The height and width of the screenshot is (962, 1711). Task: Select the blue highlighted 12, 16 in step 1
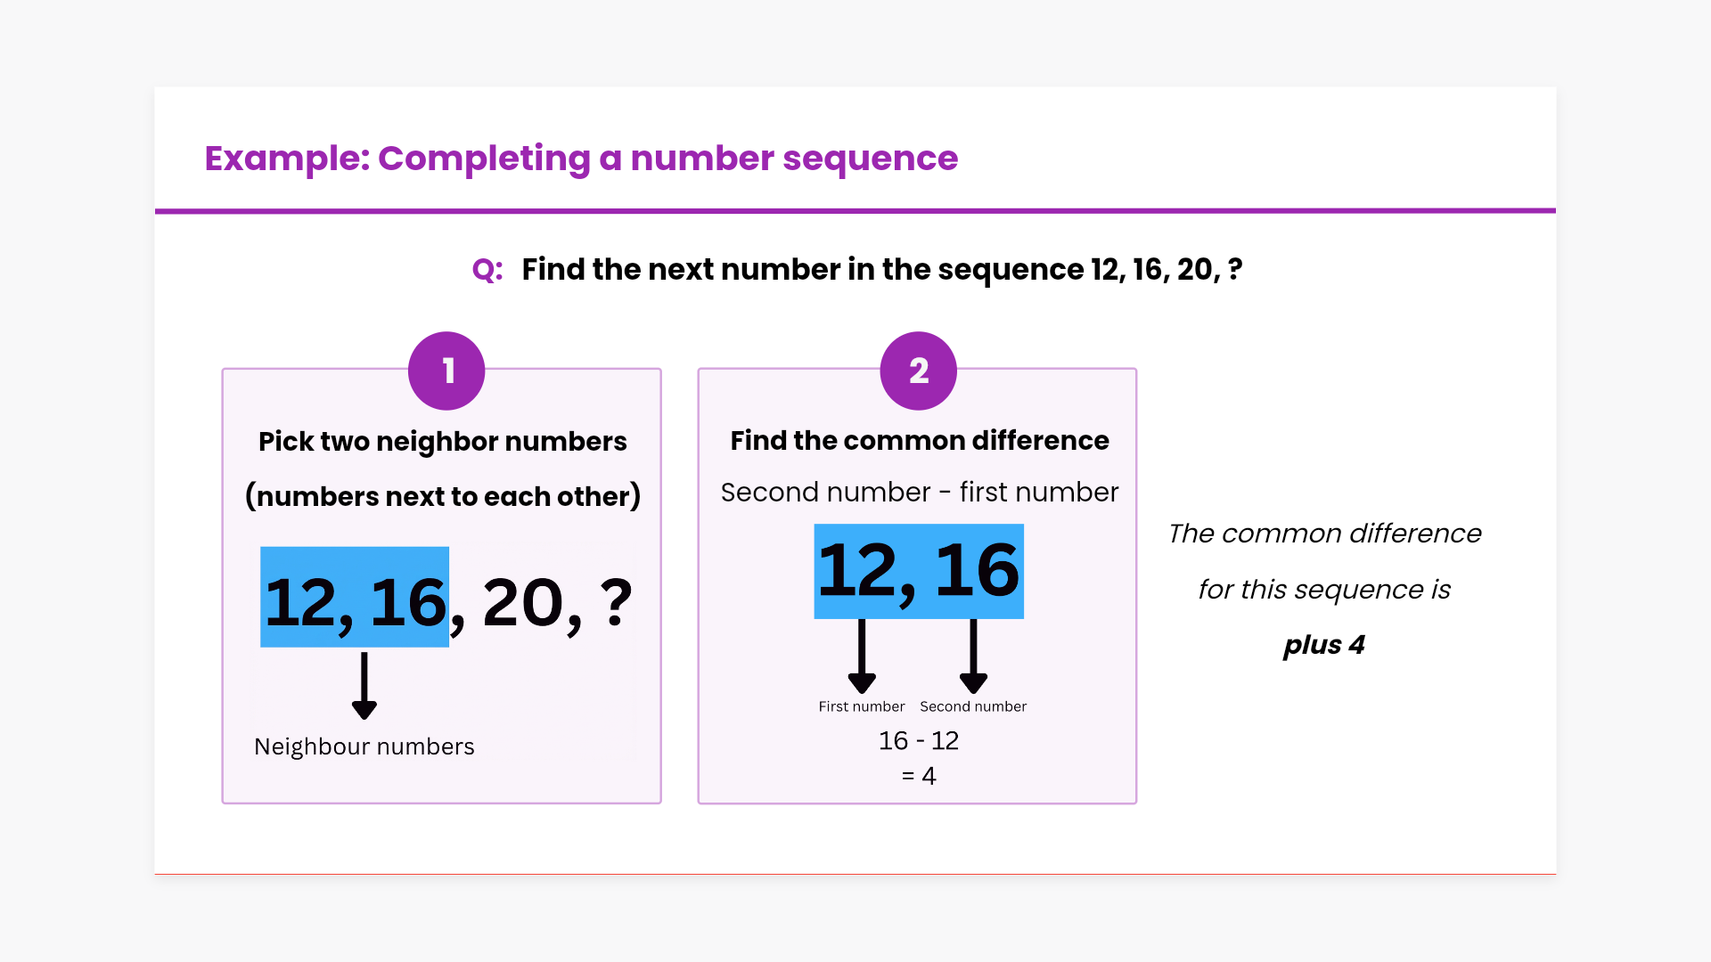coord(355,598)
